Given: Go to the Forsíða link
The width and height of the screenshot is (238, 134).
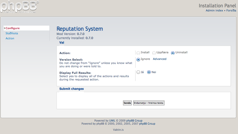Looking at the screenshot, I should [231, 10].
